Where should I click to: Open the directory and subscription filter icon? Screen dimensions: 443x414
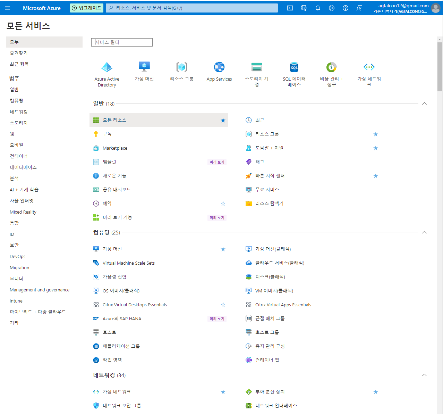click(304, 8)
